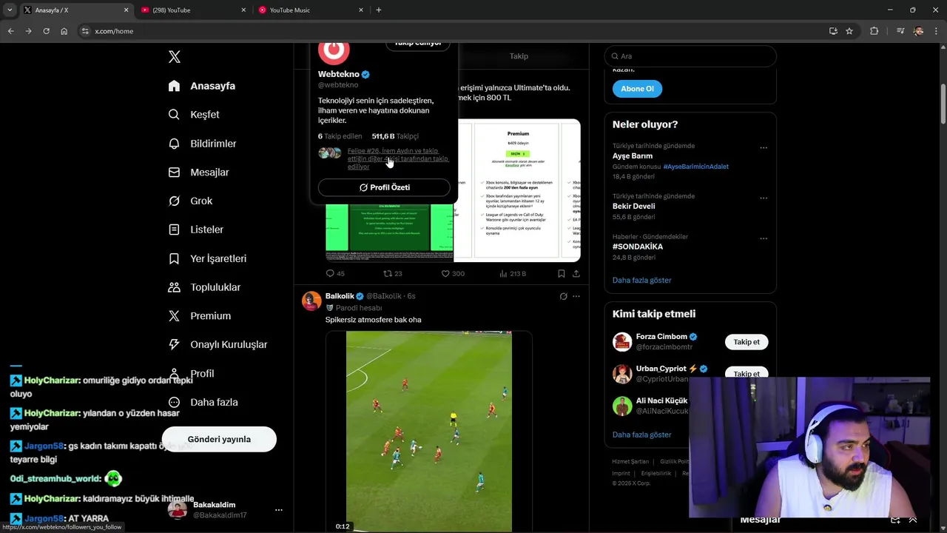Viewport: 947px width, 533px height.
Task: Open Mesajlar in the sidebar
Action: click(198, 172)
